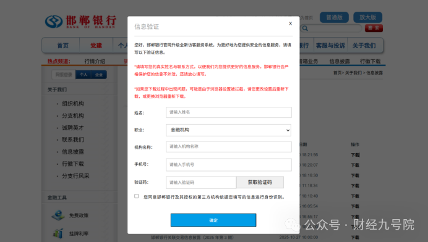Viewport: 428px width, 242px height.
Task: Check the identity verification consent checkbox
Action: coord(137,196)
